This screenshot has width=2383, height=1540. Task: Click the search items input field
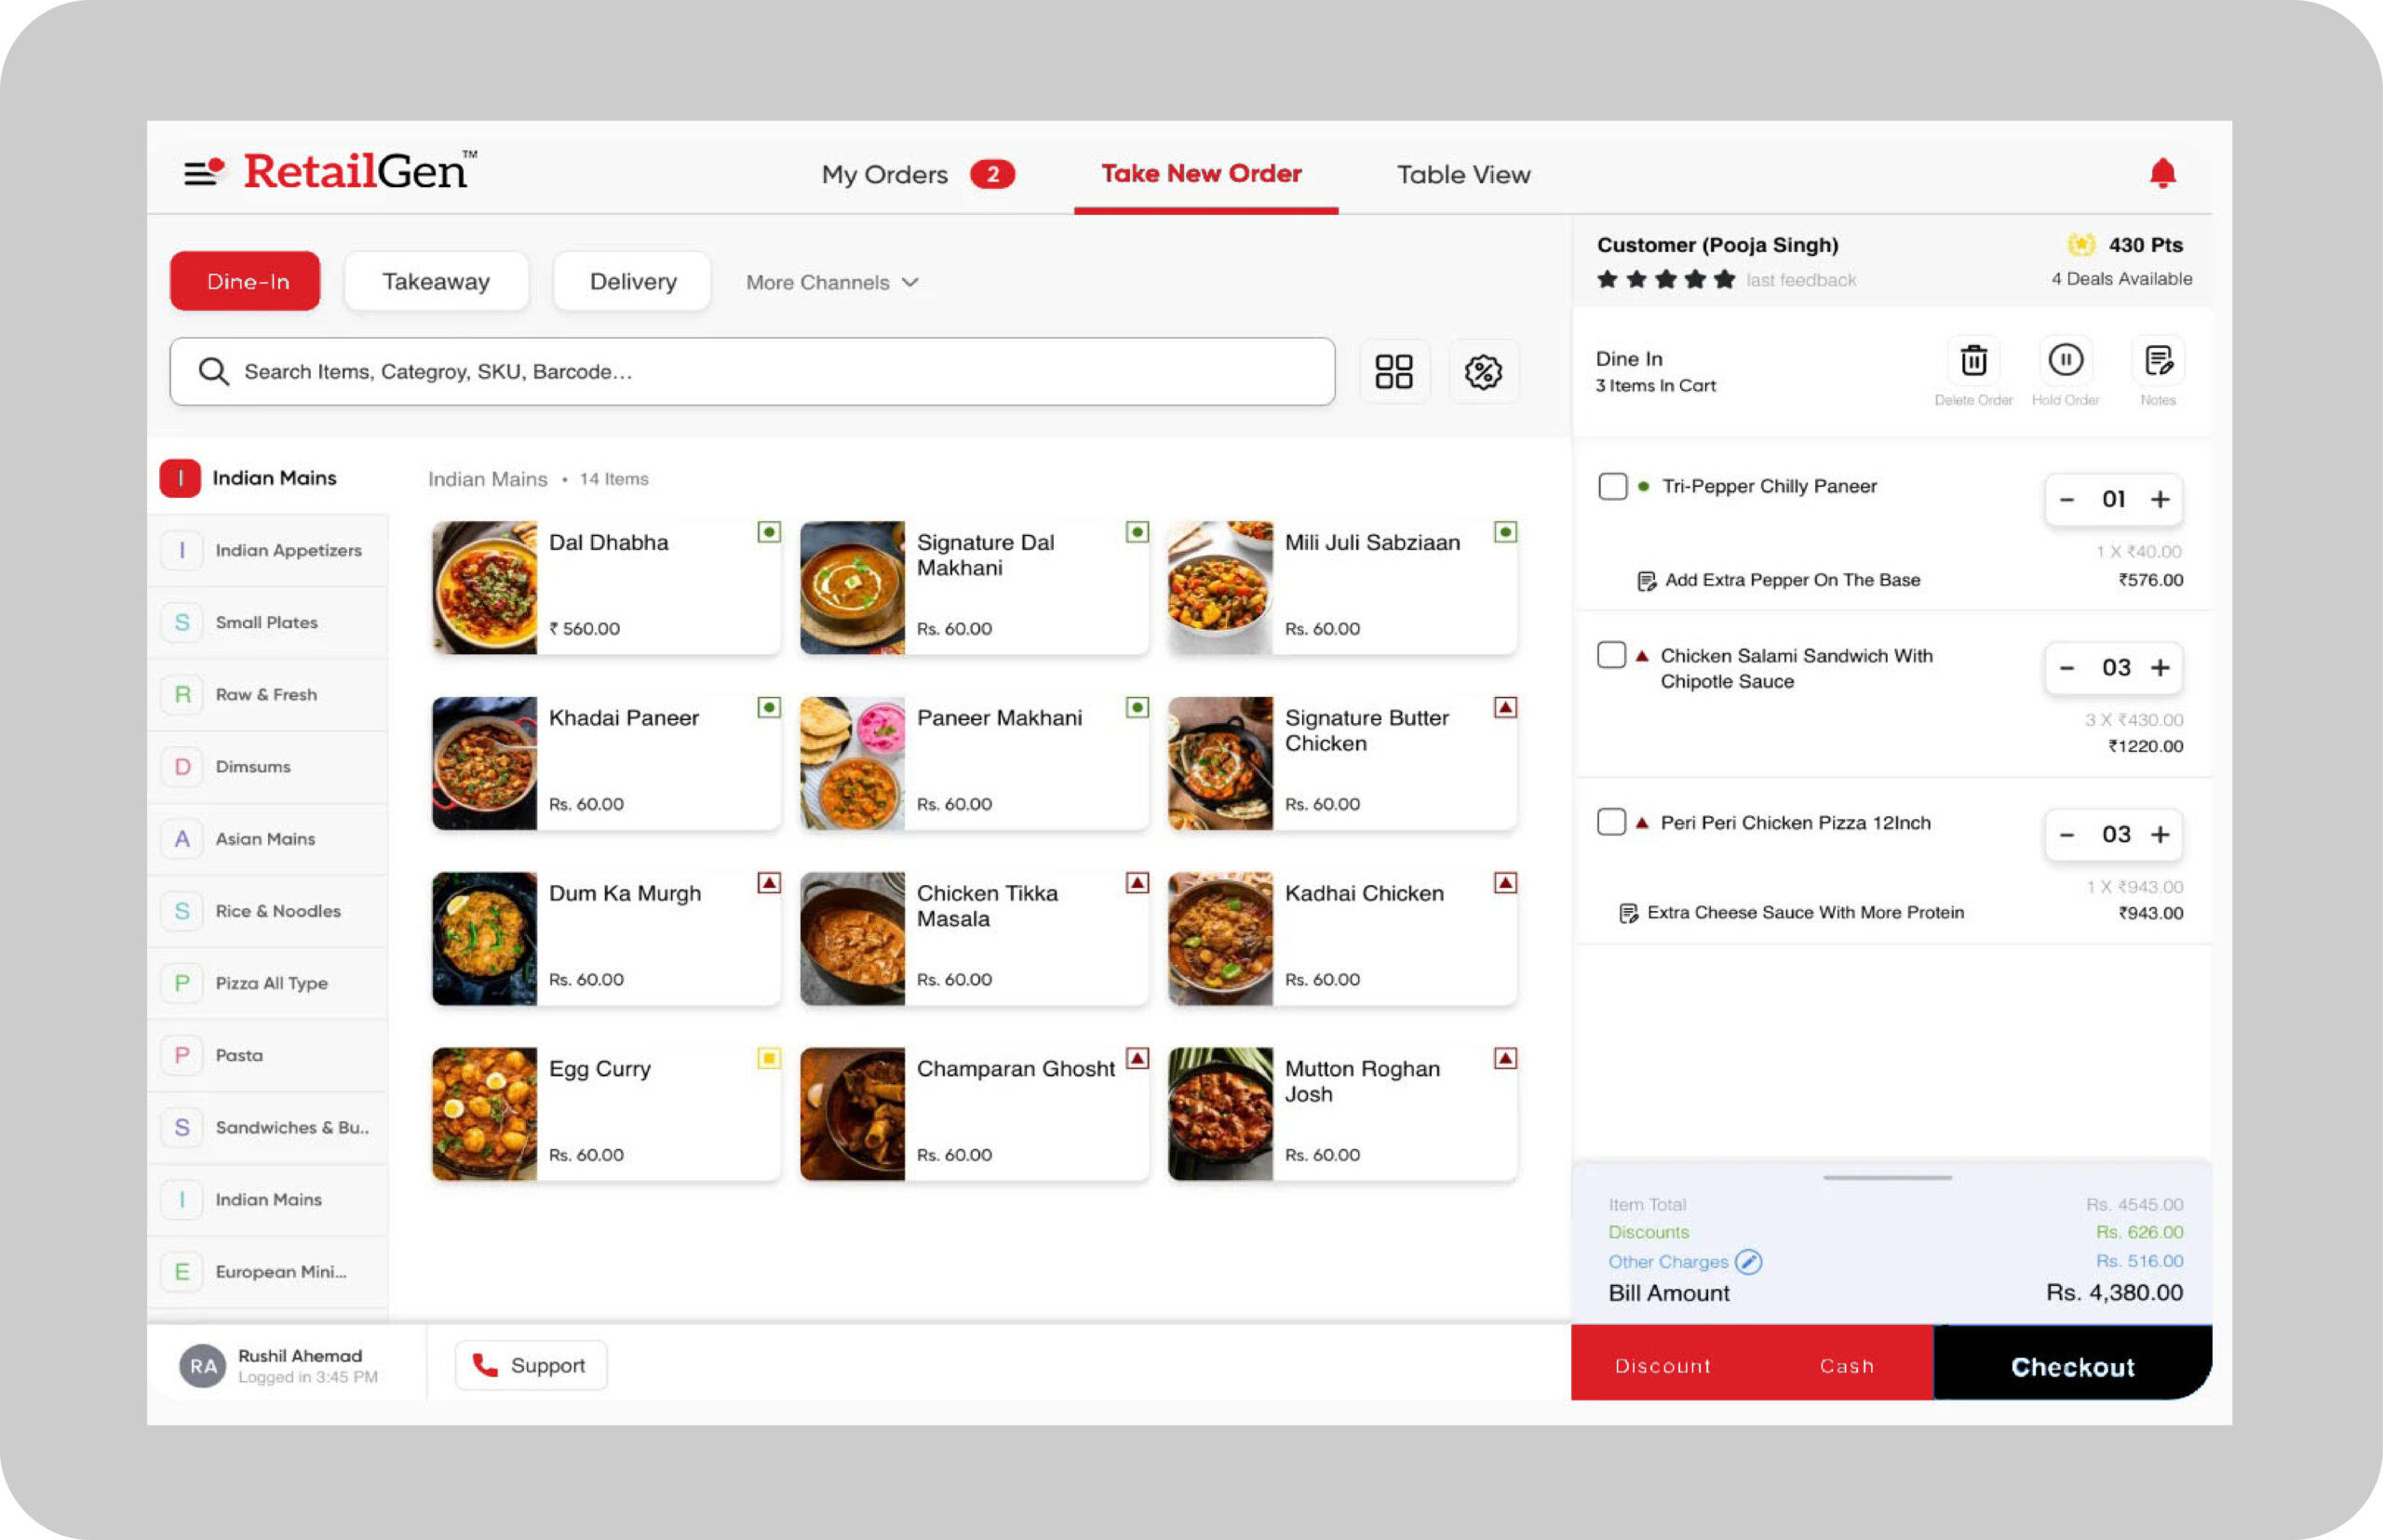click(x=752, y=372)
